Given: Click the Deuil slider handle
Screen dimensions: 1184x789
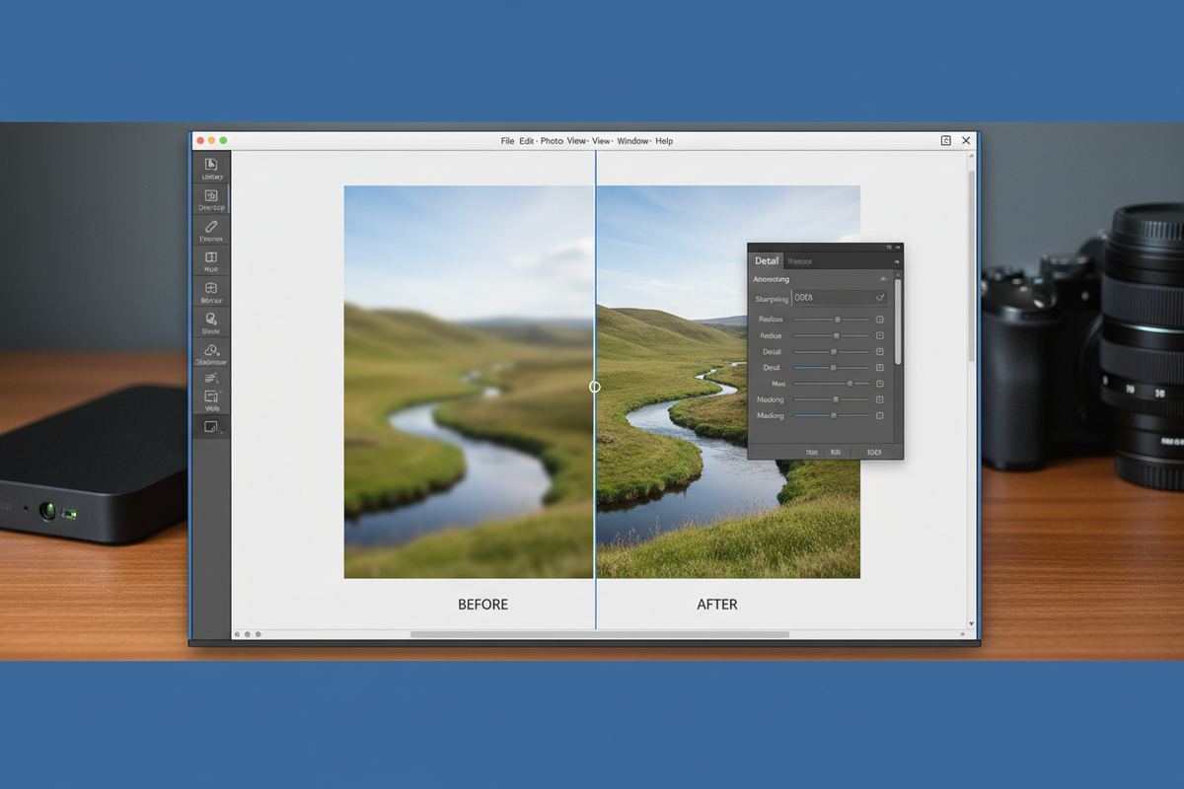Looking at the screenshot, I should pyautogui.click(x=833, y=368).
